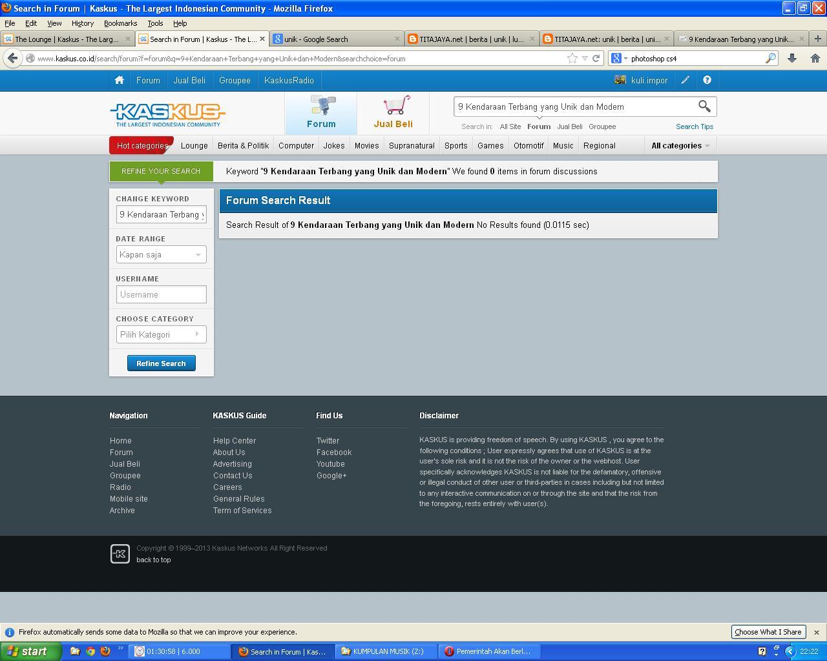
Task: Open the Mobile site footer link
Action: click(129, 499)
